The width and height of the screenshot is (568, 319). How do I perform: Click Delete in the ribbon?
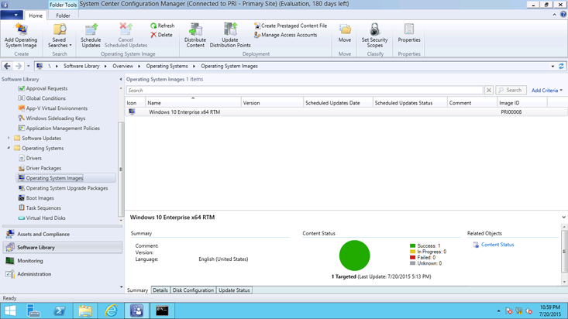click(161, 35)
